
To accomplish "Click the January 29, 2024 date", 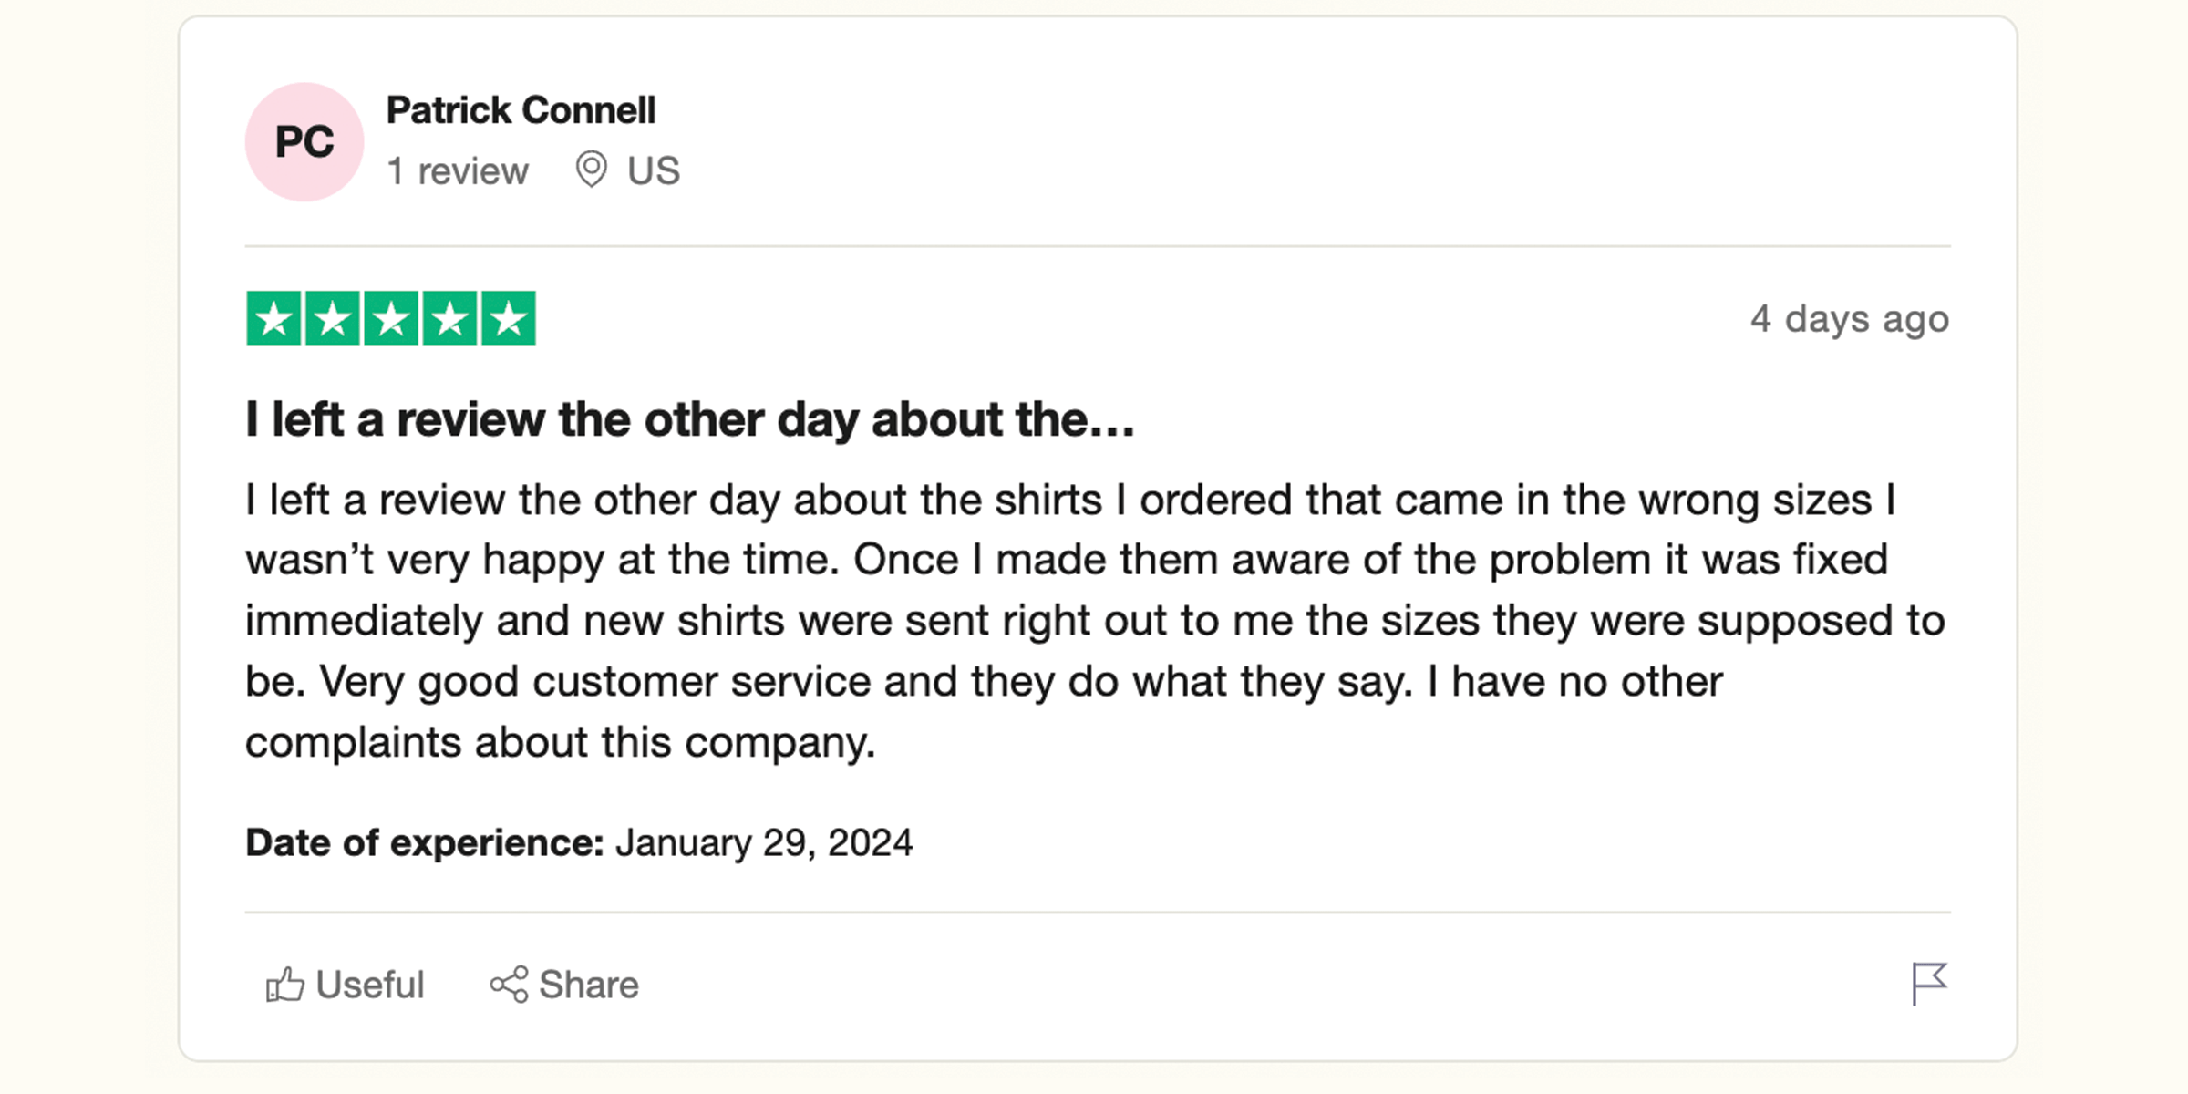I will click(764, 842).
